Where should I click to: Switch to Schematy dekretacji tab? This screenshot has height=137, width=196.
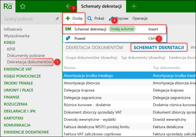(159, 47)
